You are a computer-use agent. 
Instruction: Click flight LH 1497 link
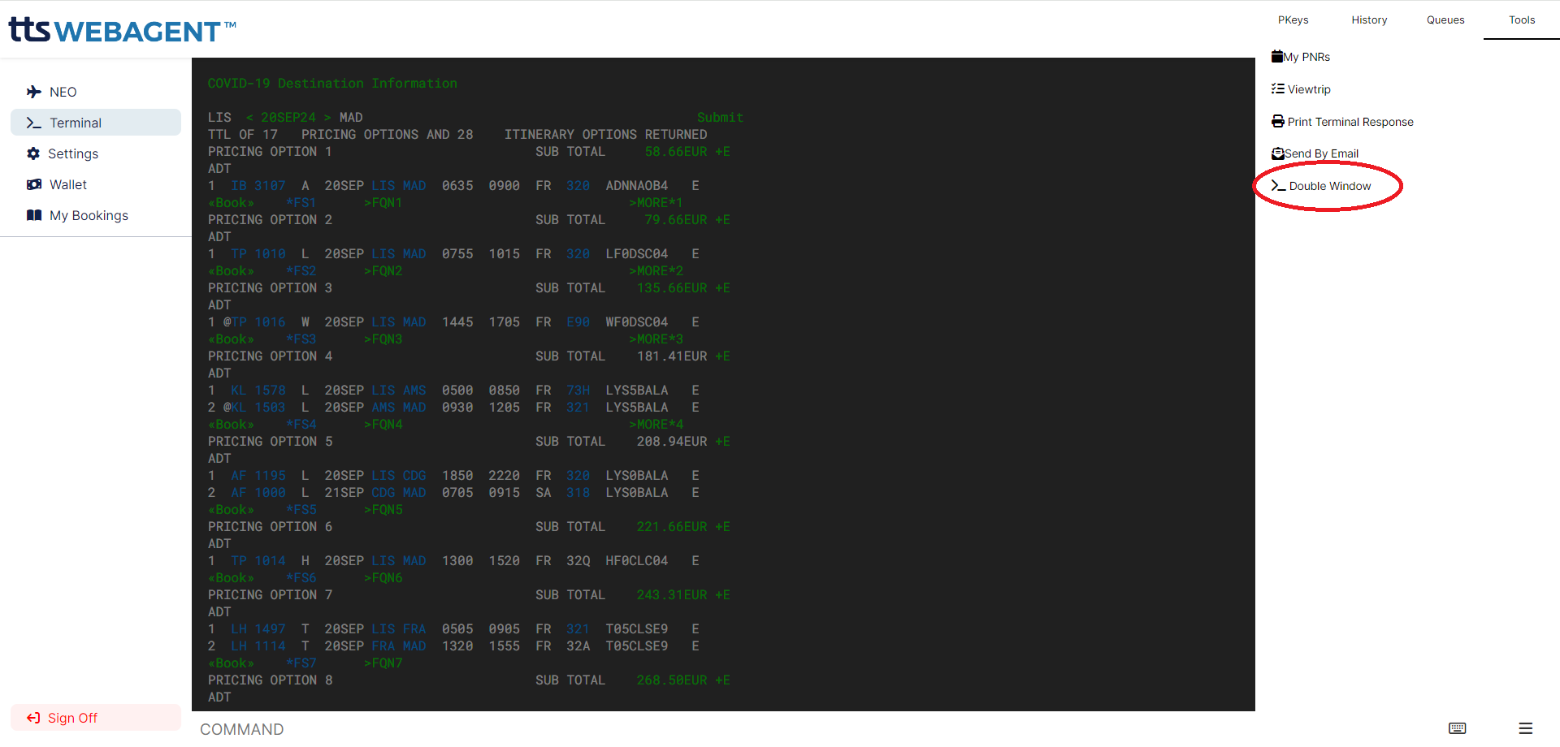(258, 629)
